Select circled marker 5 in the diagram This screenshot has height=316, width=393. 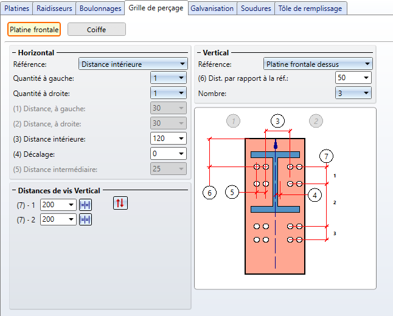pyautogui.click(x=232, y=193)
